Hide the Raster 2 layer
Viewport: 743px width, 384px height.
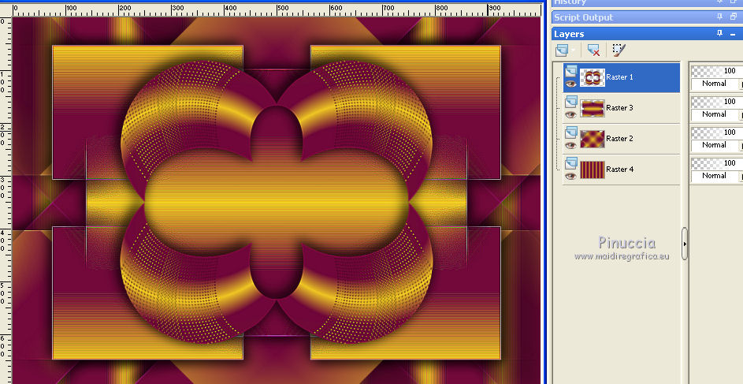click(x=570, y=145)
